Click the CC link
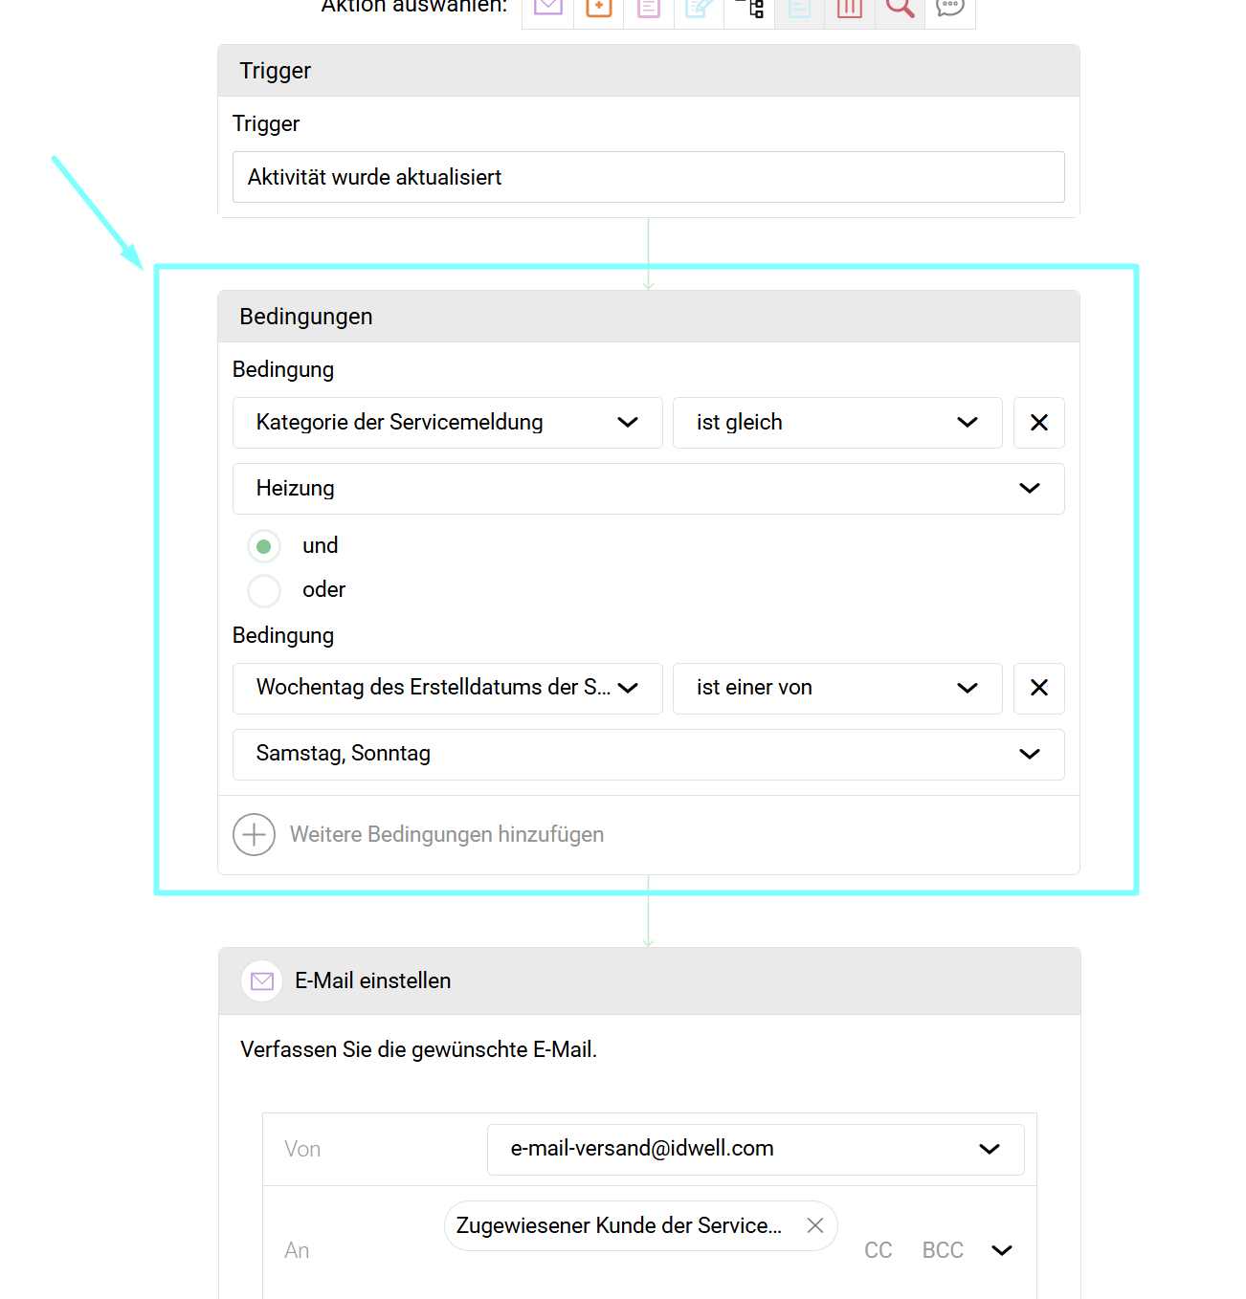Screen dimensions: 1246x1299 878,1250
